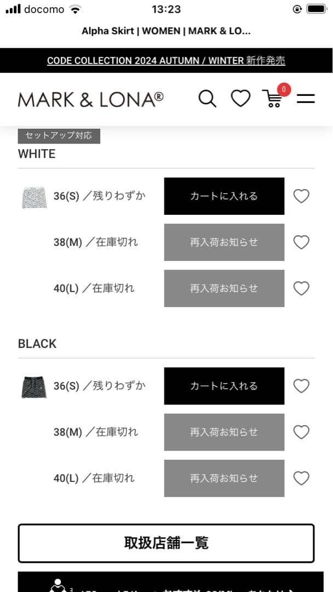
Task: Favorite the WHITE 36(S) skirt with heart toggle
Action: tap(301, 196)
